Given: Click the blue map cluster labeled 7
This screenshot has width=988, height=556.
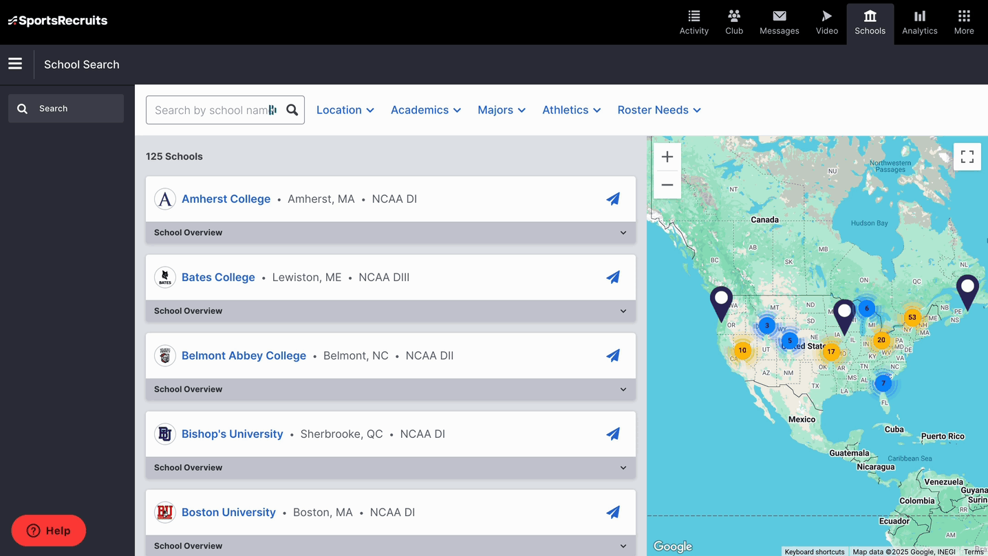Looking at the screenshot, I should (883, 383).
